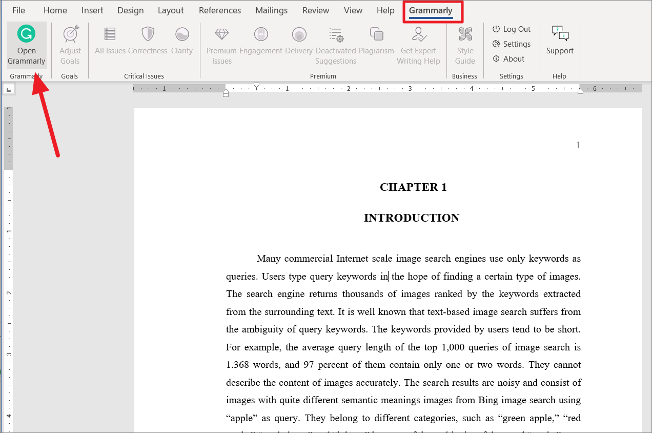652x433 pixels.
Task: Open Grammarly Settings option
Action: click(512, 44)
